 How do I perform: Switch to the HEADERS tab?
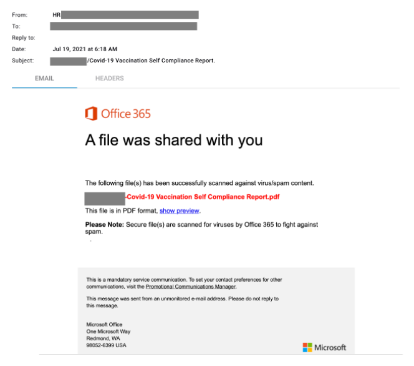coord(110,78)
